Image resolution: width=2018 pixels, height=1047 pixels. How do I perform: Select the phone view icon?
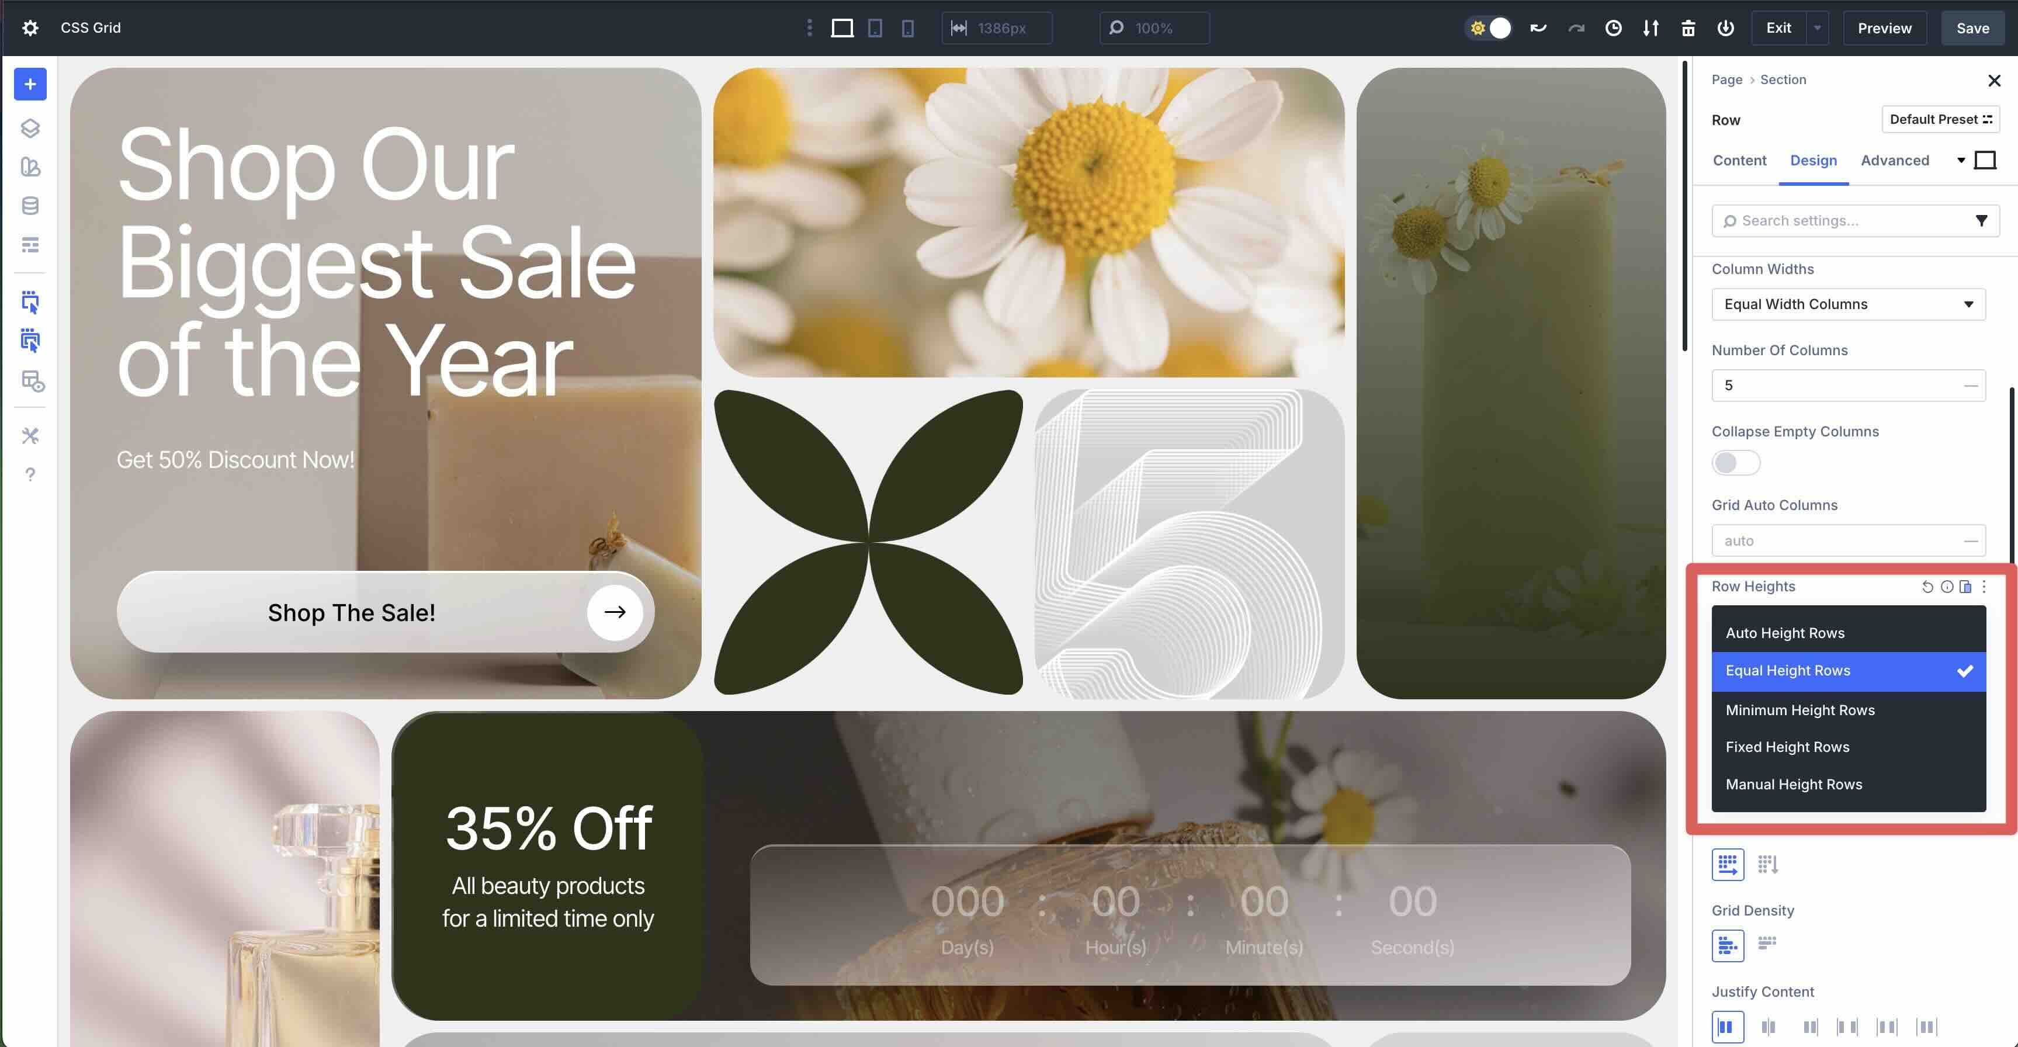pyautogui.click(x=907, y=28)
